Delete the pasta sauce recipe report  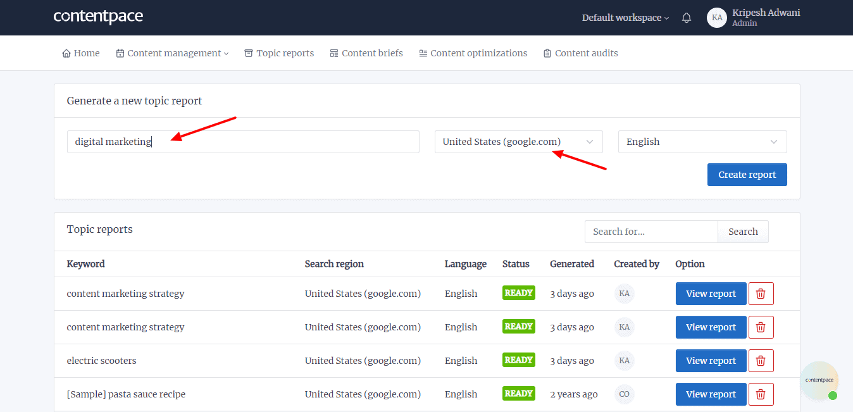coord(761,394)
